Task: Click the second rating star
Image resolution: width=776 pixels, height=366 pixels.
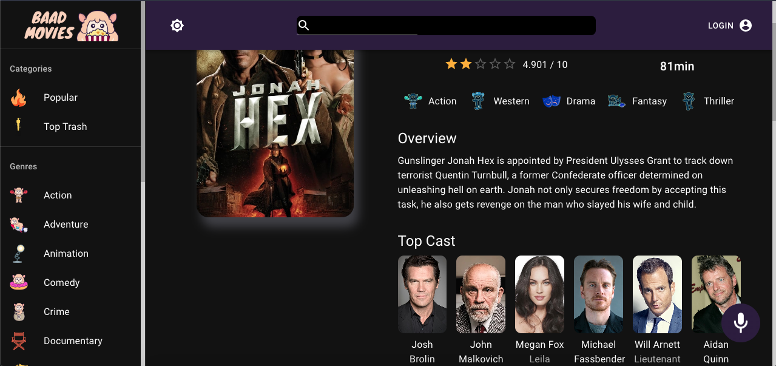Action: [466, 64]
